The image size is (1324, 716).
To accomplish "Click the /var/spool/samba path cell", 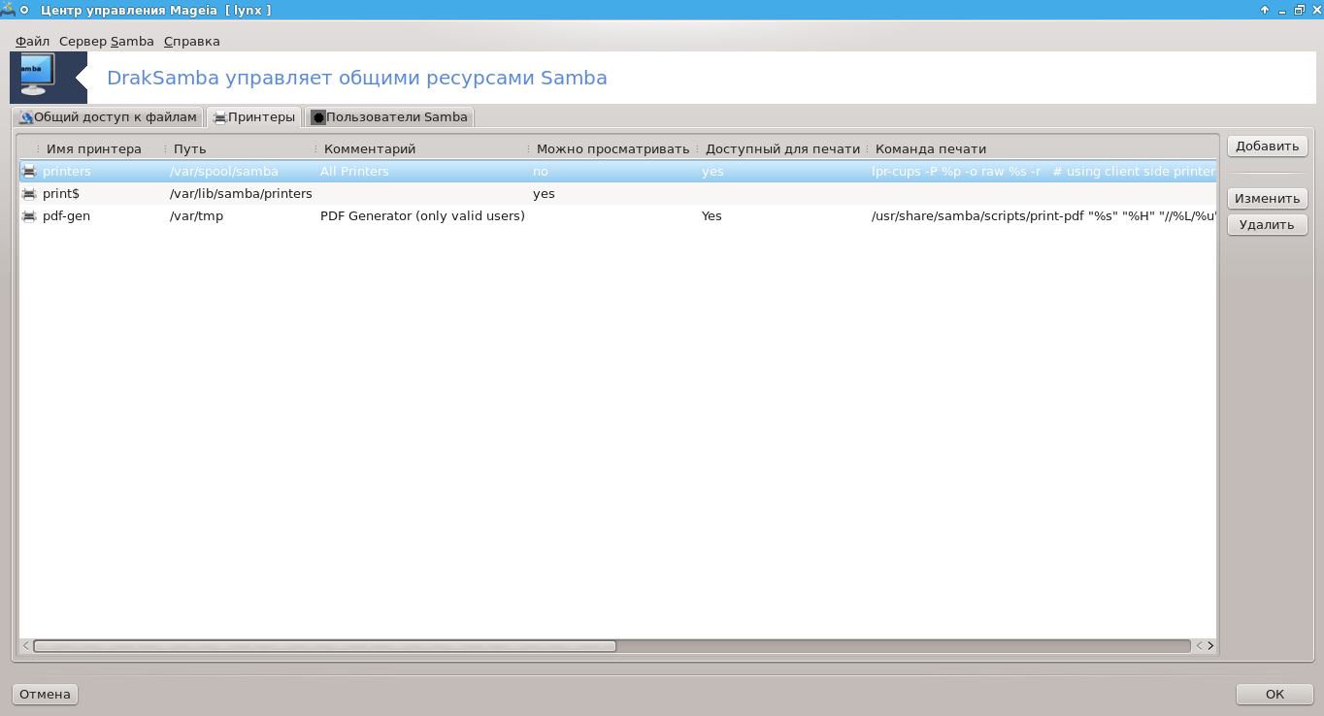I will coord(224,172).
